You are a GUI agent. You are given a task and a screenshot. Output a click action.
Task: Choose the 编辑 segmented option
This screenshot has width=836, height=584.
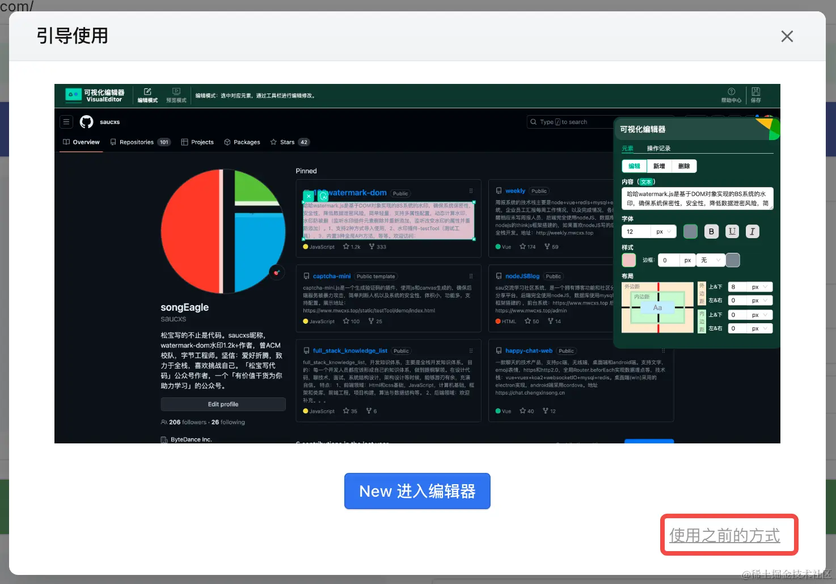point(634,166)
